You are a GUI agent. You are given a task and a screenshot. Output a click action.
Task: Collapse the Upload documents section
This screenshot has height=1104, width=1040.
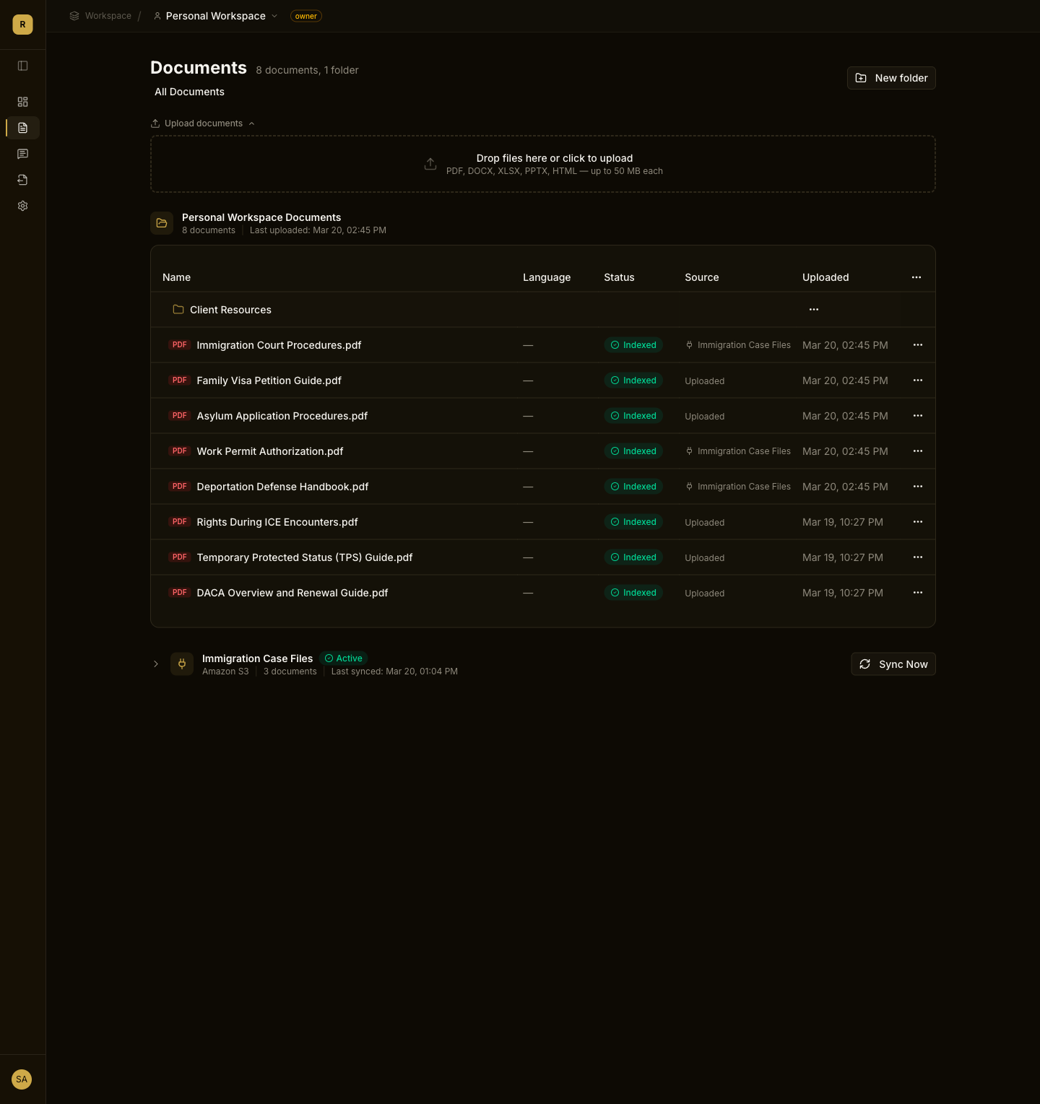pyautogui.click(x=203, y=123)
